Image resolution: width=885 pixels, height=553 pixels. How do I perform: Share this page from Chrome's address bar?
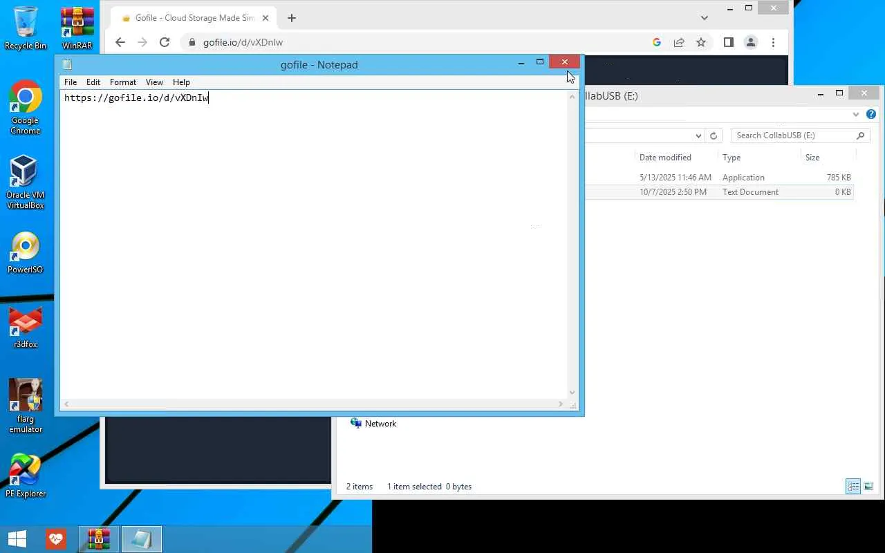click(679, 42)
